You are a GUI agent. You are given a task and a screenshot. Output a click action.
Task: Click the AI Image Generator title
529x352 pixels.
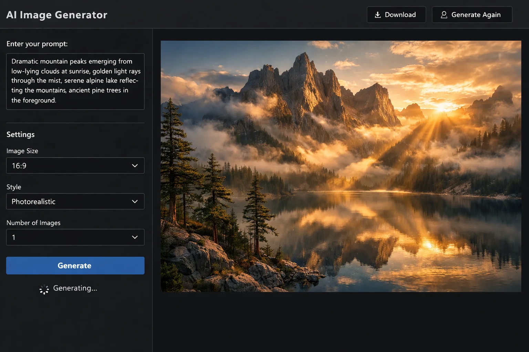click(x=57, y=15)
